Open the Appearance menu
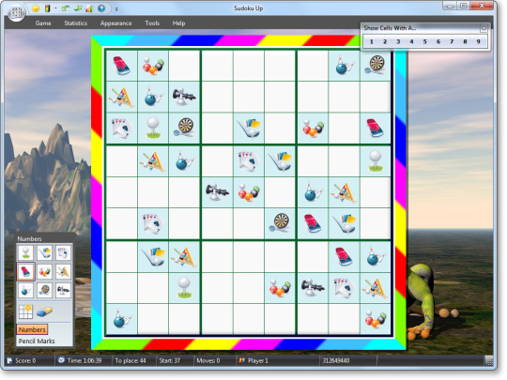The width and height of the screenshot is (507, 380). click(x=116, y=23)
